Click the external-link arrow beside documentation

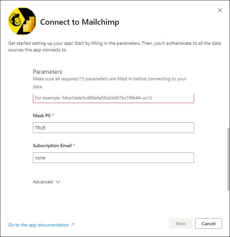(x=73, y=224)
